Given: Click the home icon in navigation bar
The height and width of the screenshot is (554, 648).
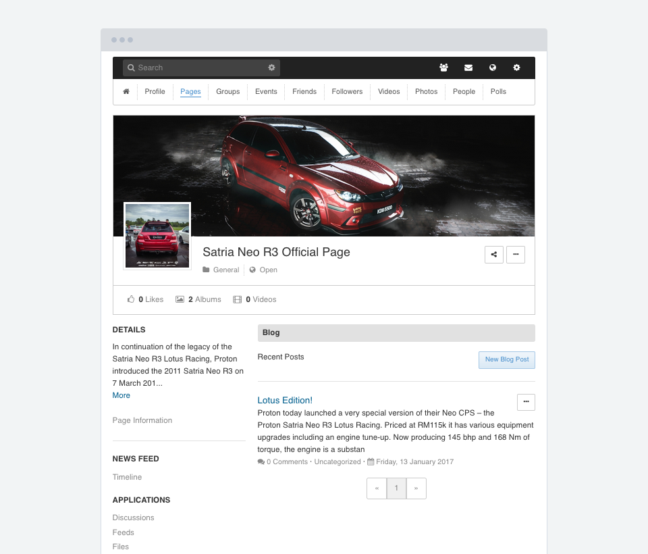Looking at the screenshot, I should [x=126, y=92].
